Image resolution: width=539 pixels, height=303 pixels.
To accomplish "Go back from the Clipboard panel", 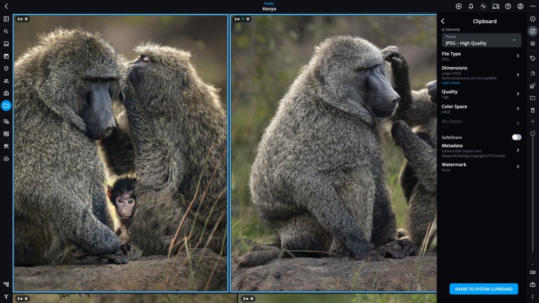I will (443, 22).
